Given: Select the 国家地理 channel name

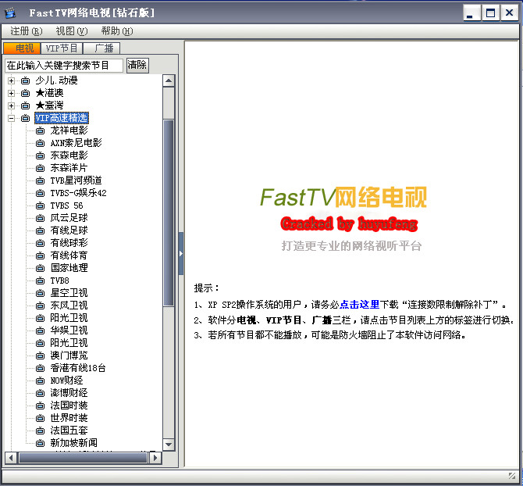Looking at the screenshot, I should pos(69,268).
